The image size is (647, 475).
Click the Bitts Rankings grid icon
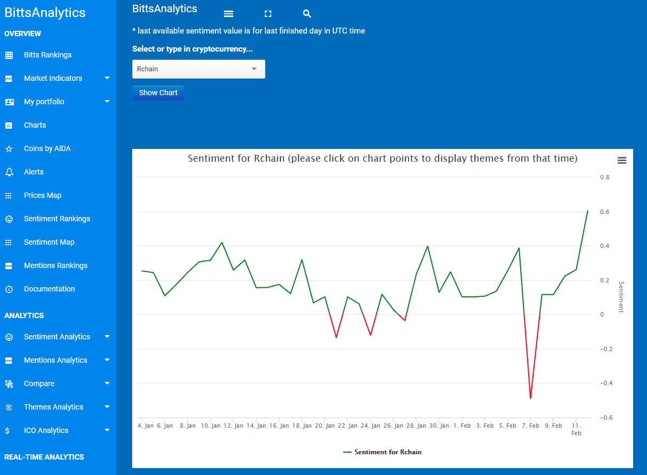point(9,55)
